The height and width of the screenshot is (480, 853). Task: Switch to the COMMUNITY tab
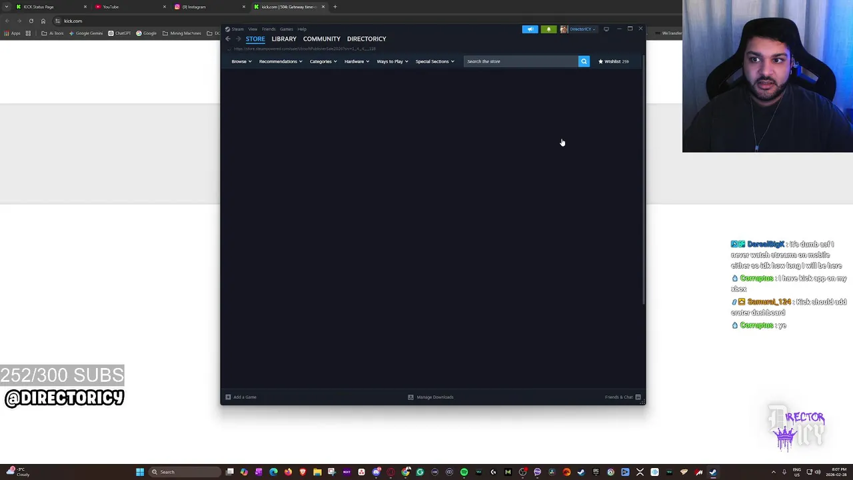point(322,39)
